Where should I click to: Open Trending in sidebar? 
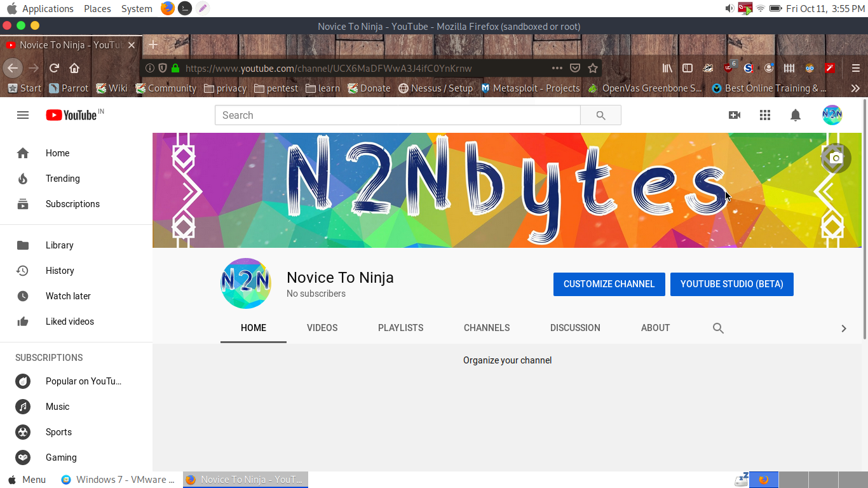point(76,179)
